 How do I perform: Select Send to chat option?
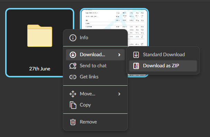click(x=95, y=66)
